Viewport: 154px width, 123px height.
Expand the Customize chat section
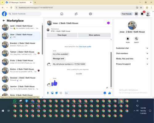click(x=132, y=48)
